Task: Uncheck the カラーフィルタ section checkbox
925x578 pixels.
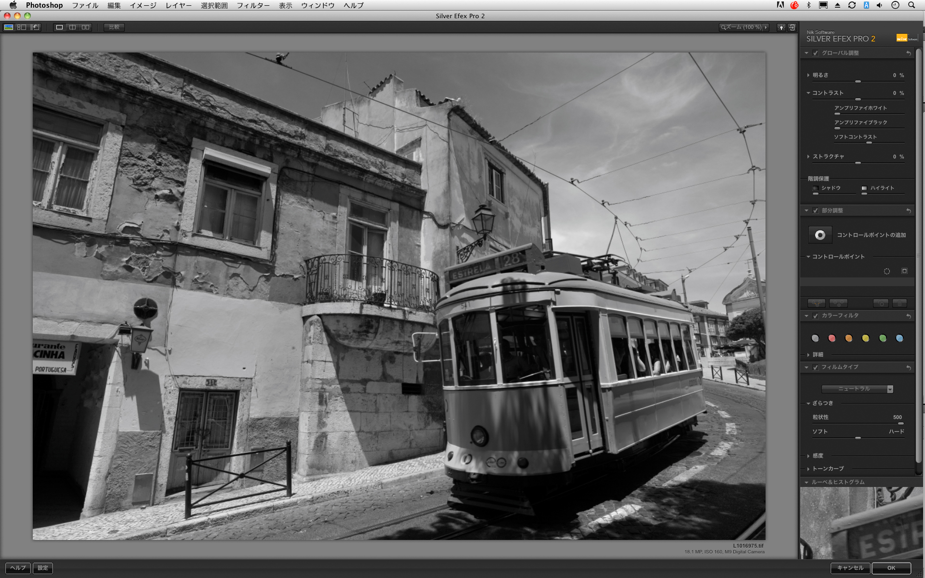Action: click(x=816, y=316)
